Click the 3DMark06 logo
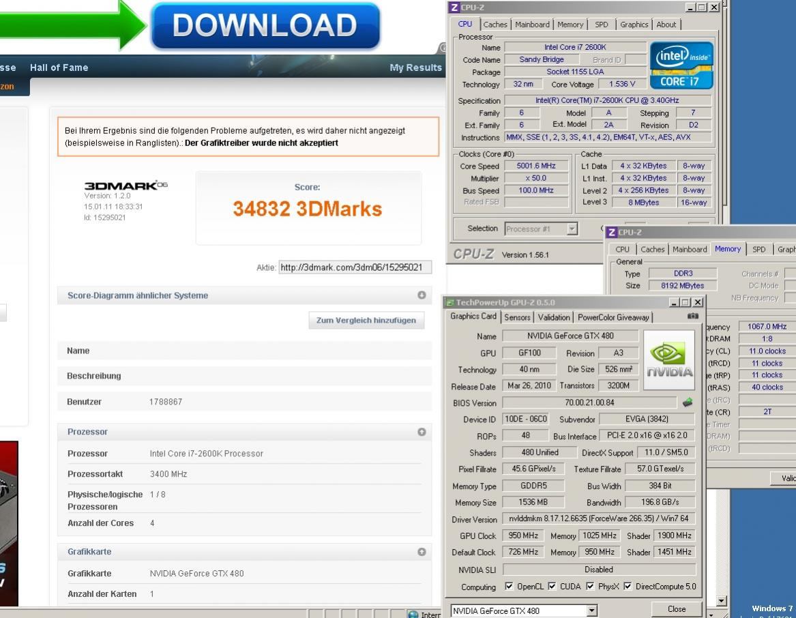Image resolution: width=796 pixels, height=618 pixels. pyautogui.click(x=126, y=186)
